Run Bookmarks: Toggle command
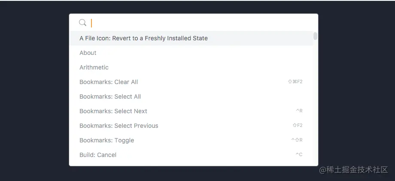The height and width of the screenshot is (181, 395). pos(107,140)
